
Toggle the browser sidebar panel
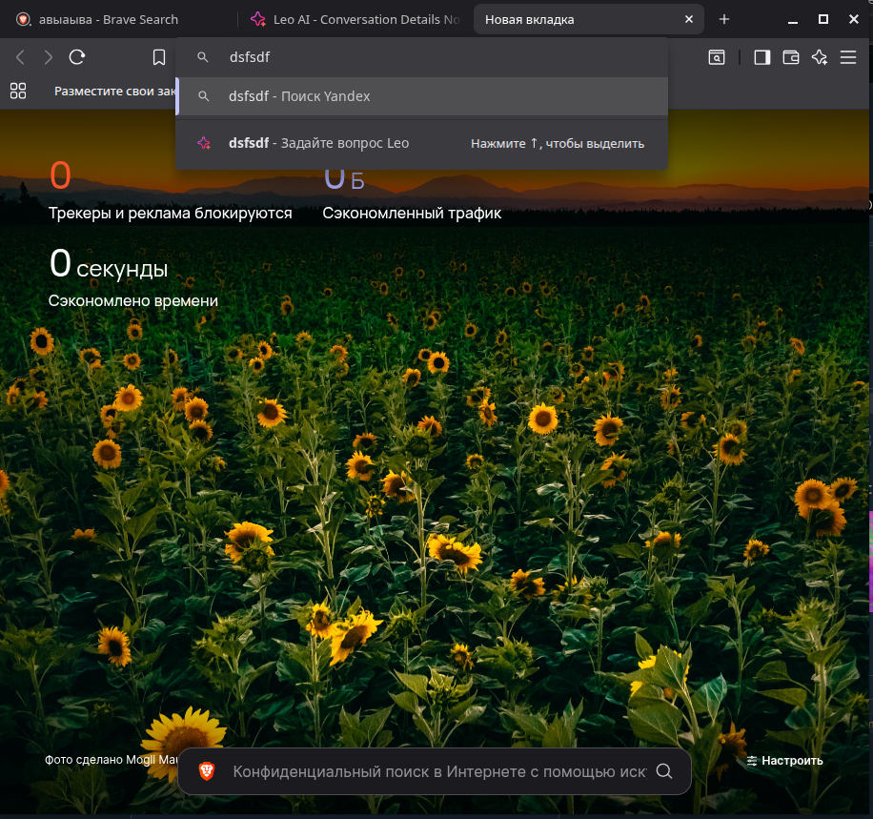point(762,57)
